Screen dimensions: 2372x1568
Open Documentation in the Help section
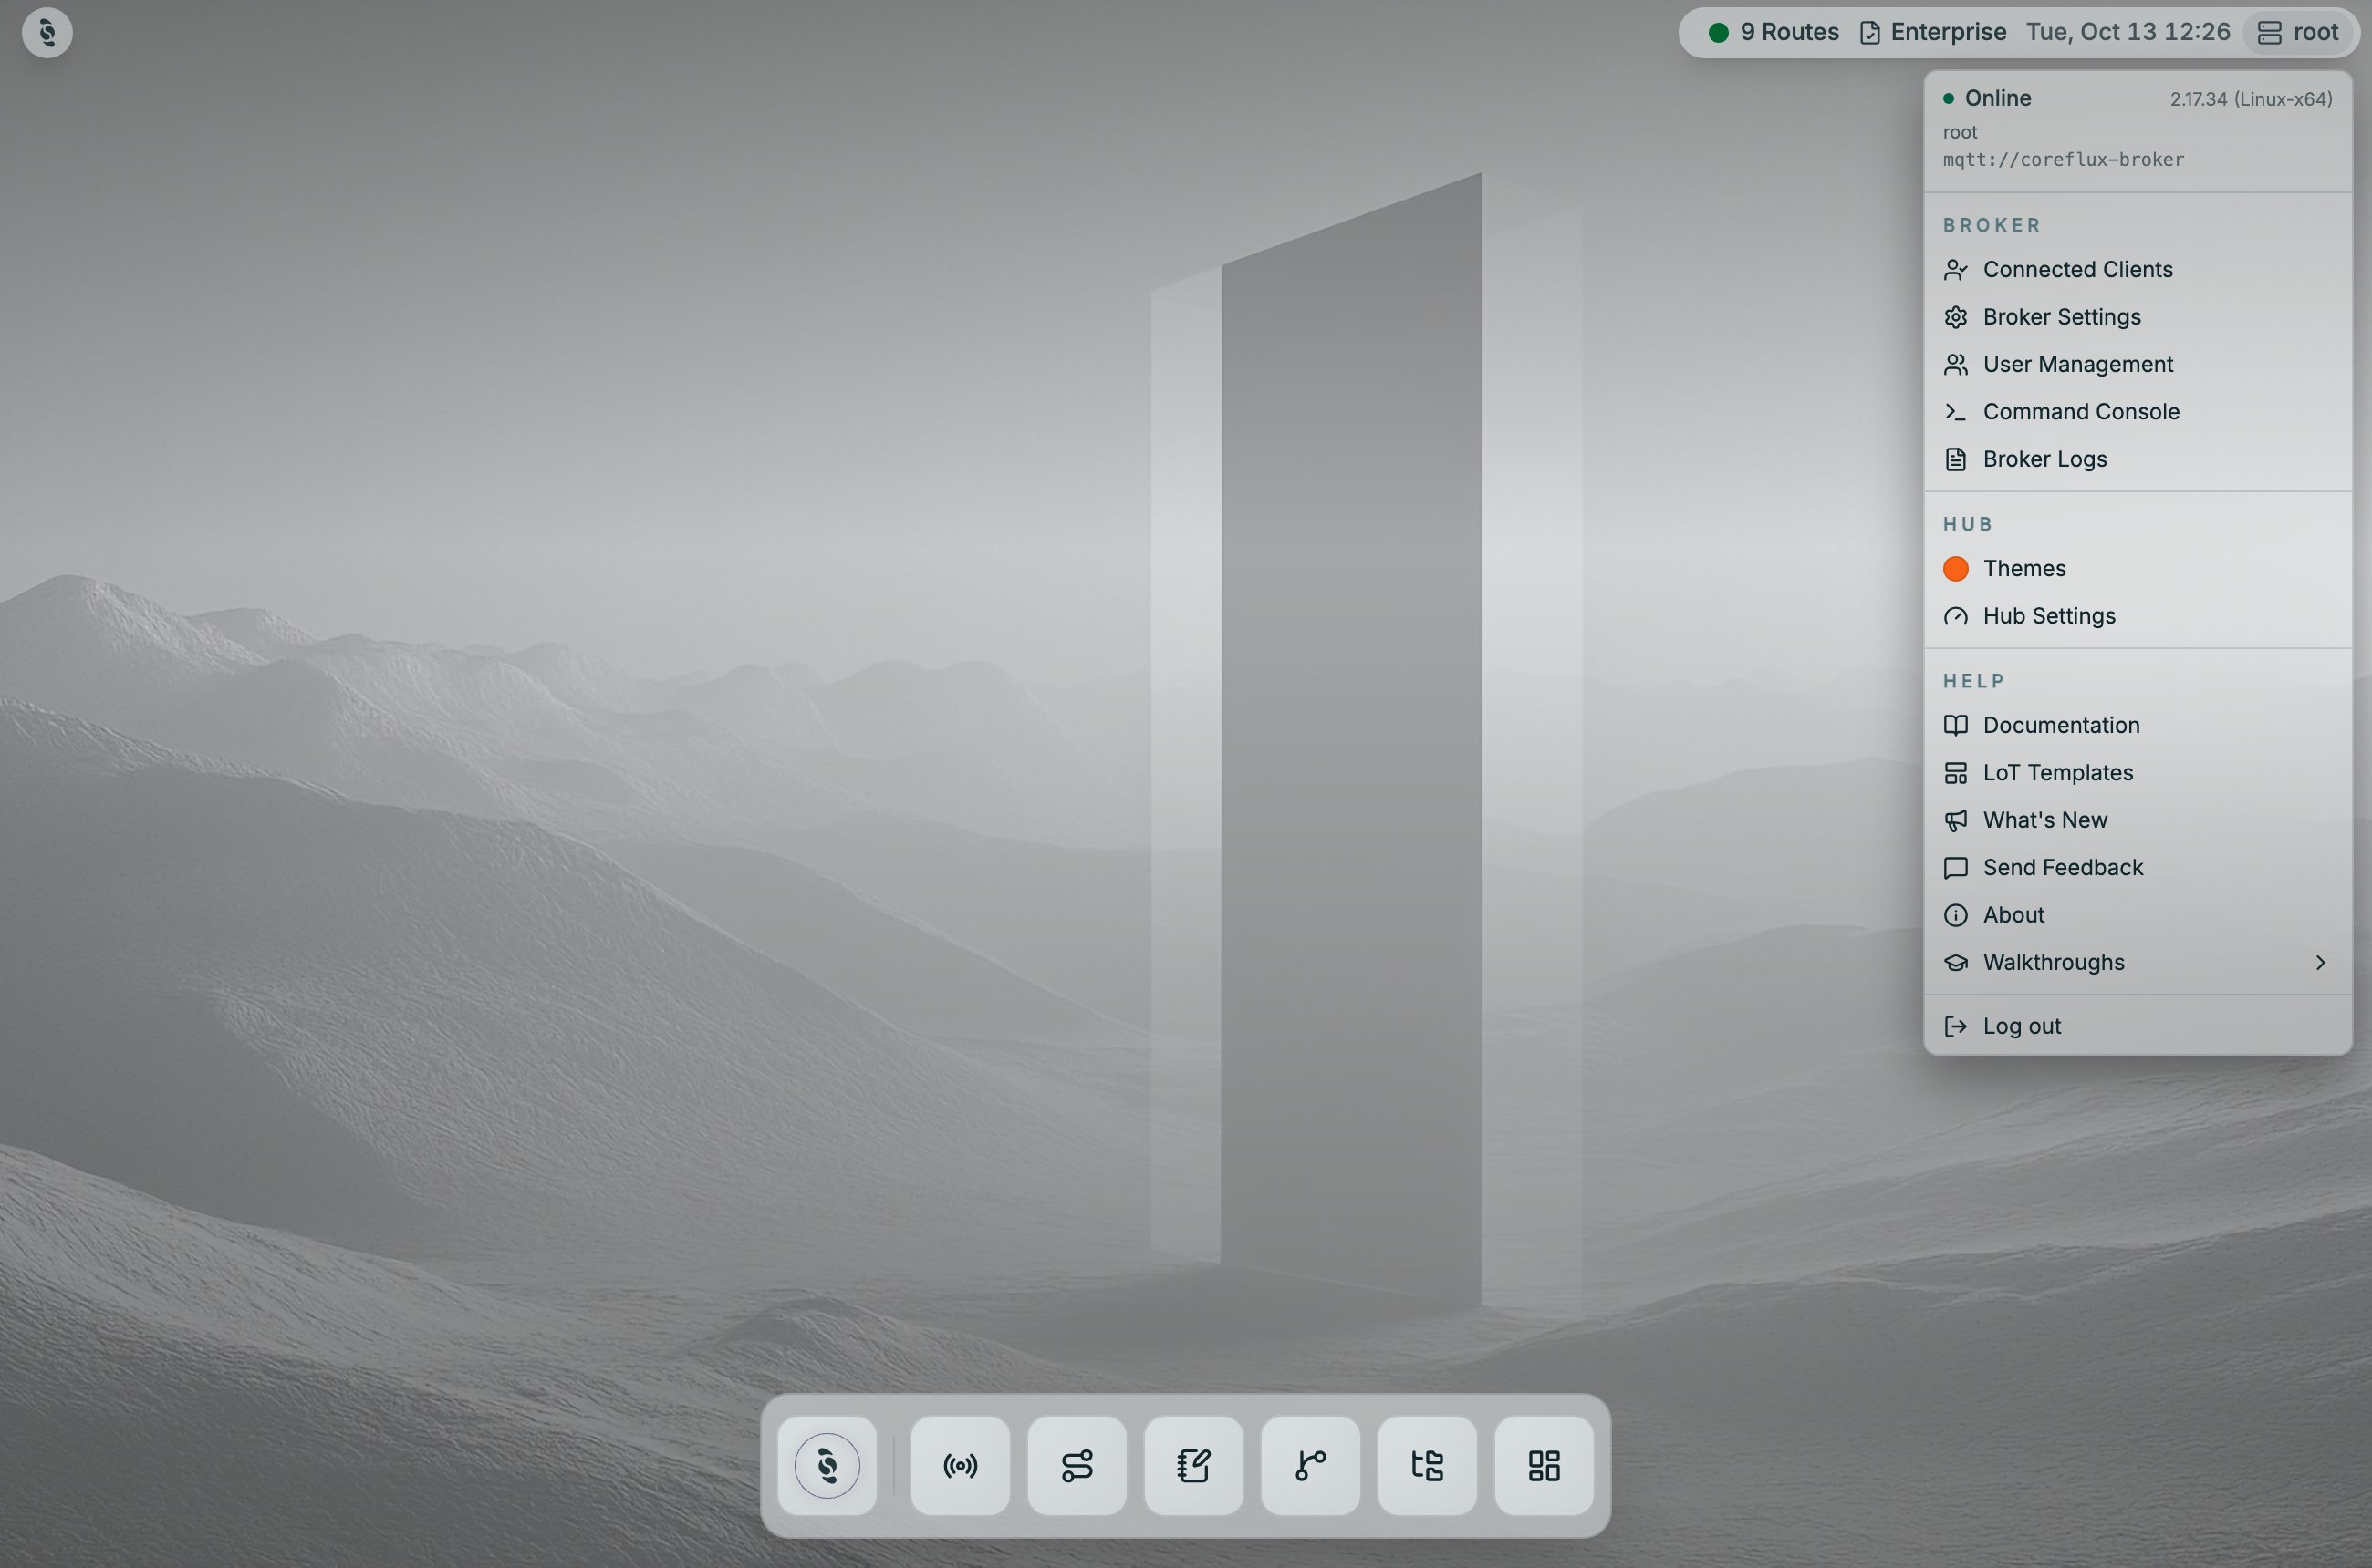(x=2138, y=726)
